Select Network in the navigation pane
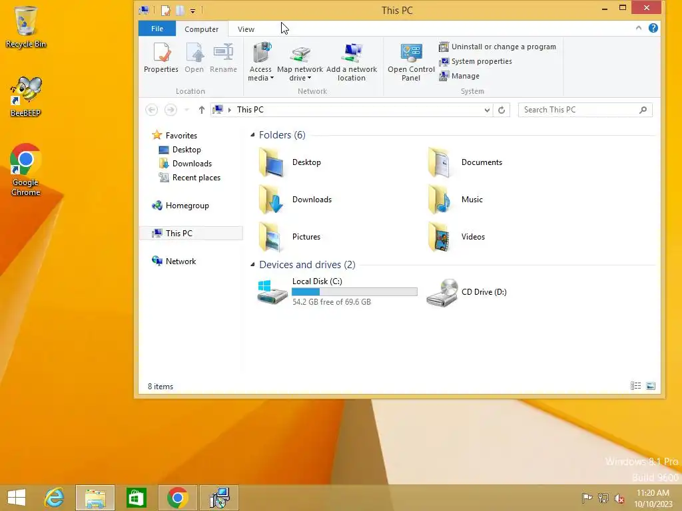 pos(174,261)
